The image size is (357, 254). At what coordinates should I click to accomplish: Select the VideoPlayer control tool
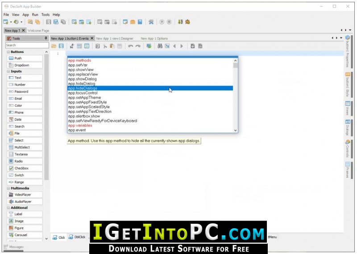[25, 195]
